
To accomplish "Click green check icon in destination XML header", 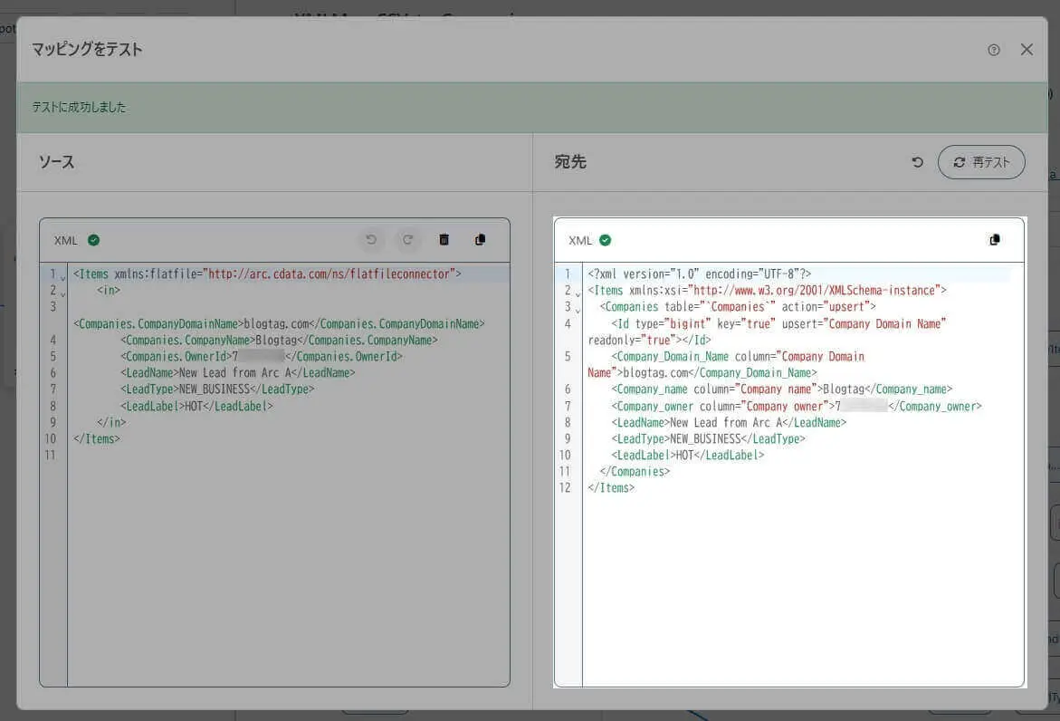I will (x=606, y=240).
